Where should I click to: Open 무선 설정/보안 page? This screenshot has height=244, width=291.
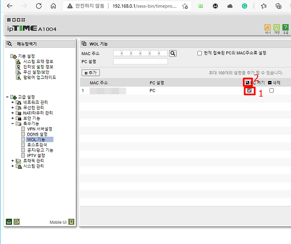pos(36,72)
